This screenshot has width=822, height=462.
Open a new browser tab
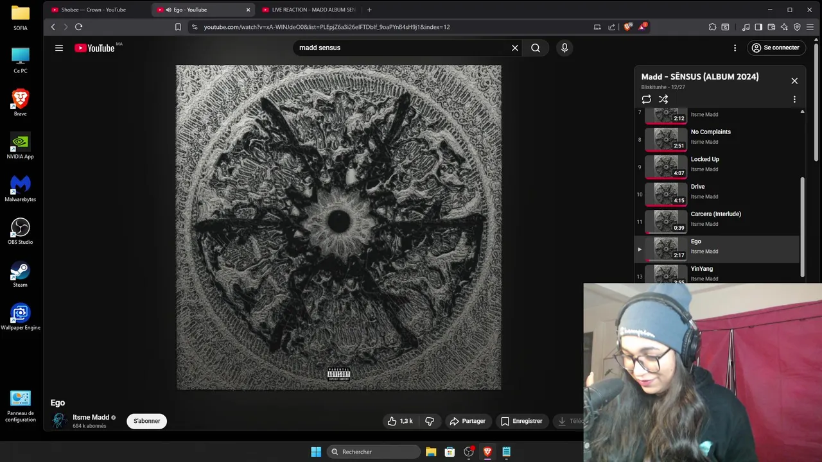[x=369, y=10]
